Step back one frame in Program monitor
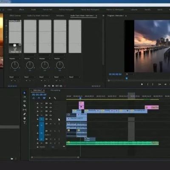The width and height of the screenshot is (170, 170). click(x=165, y=84)
